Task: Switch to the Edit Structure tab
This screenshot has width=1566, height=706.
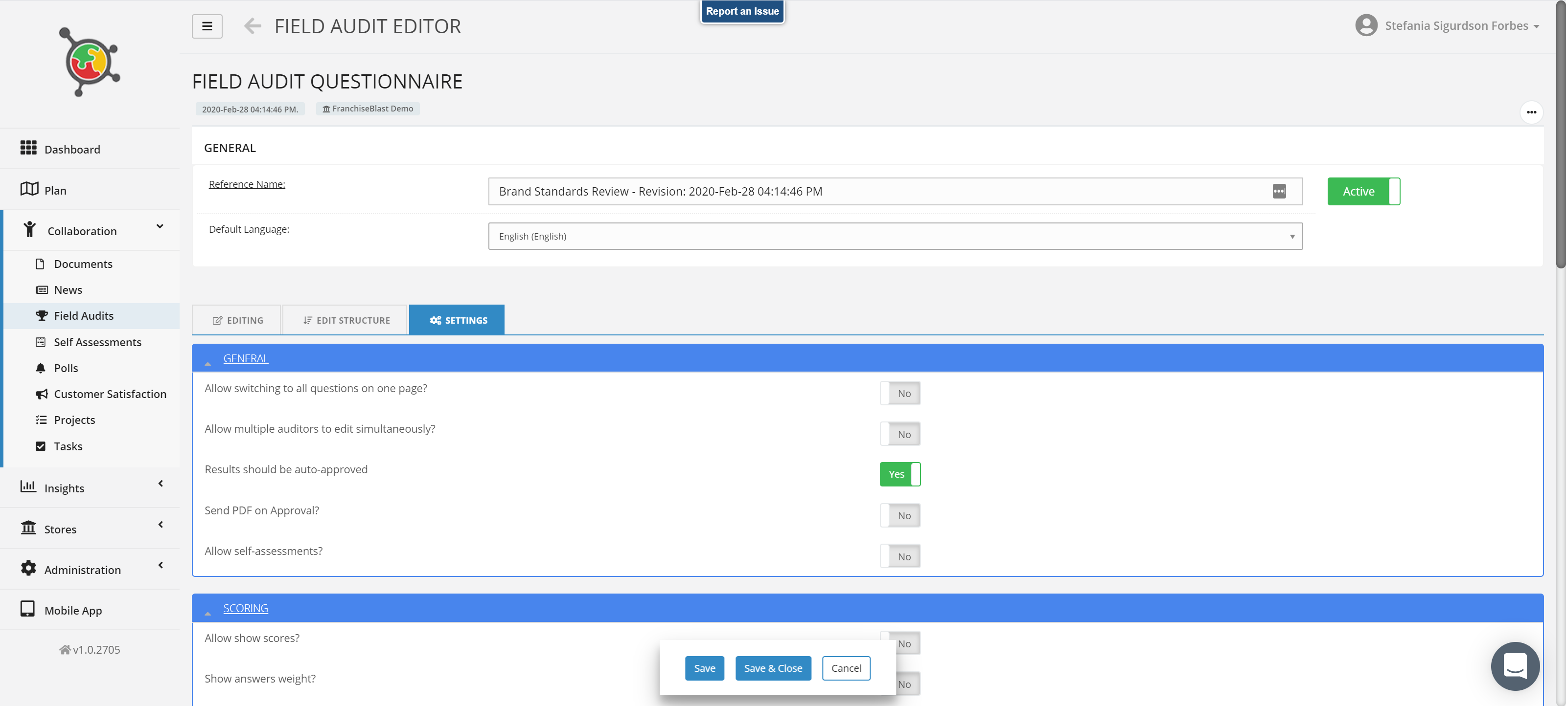Action: tap(345, 320)
